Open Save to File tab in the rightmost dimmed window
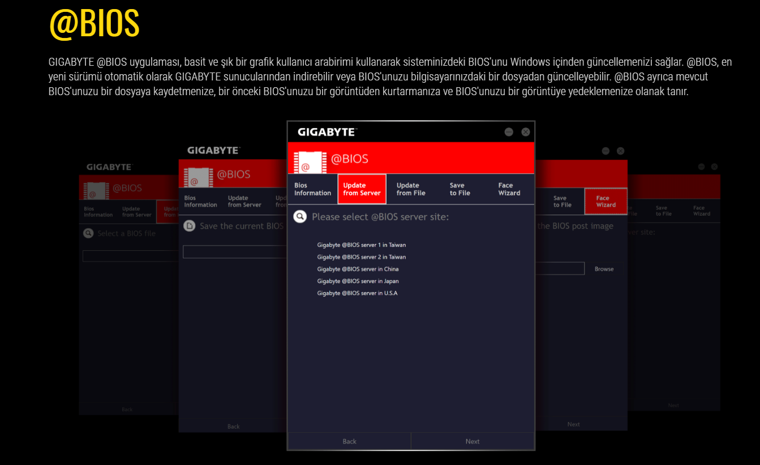 [x=664, y=211]
